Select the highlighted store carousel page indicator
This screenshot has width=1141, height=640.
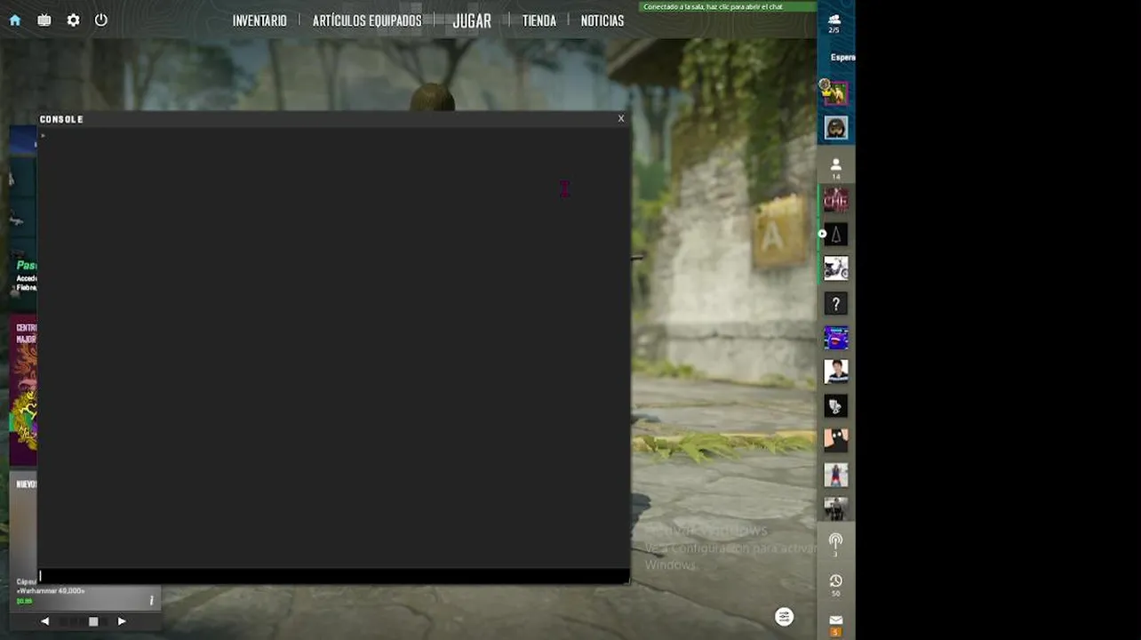click(x=93, y=621)
